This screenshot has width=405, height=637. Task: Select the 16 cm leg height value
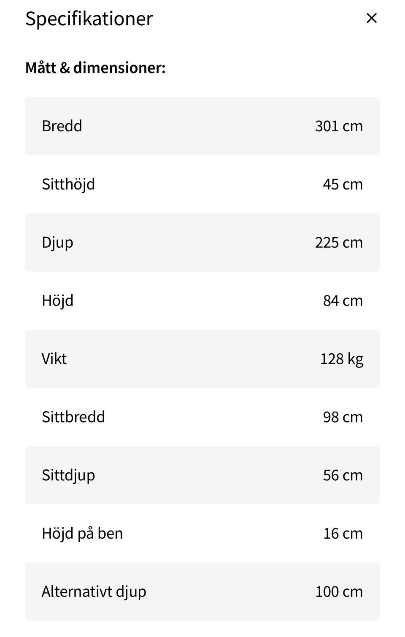point(343,533)
